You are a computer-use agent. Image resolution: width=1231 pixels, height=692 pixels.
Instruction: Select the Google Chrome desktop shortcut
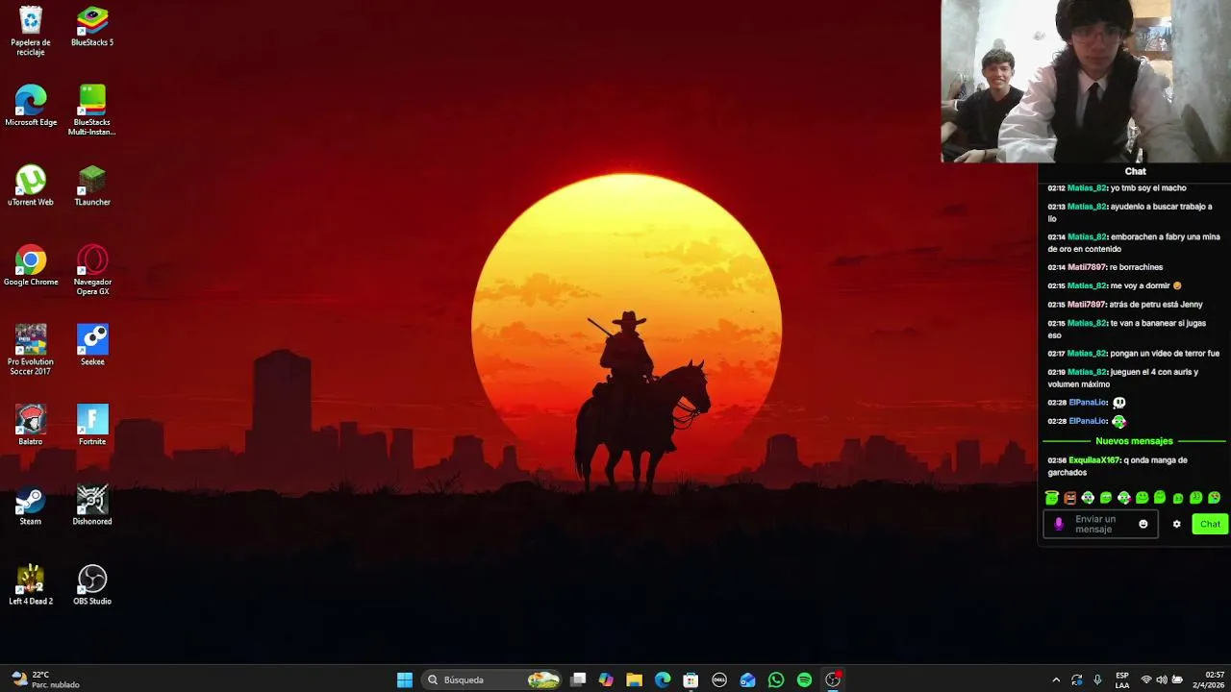coord(31,265)
